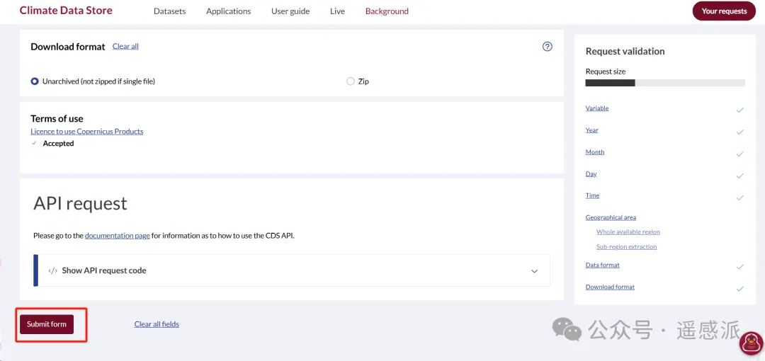765x361 pixels.
Task: Click the duck assistant chat icon
Action: tap(752, 343)
